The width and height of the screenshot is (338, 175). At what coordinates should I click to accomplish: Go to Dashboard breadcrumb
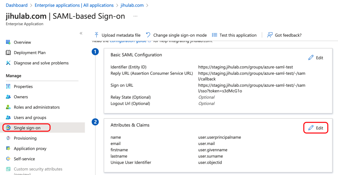(17, 5)
